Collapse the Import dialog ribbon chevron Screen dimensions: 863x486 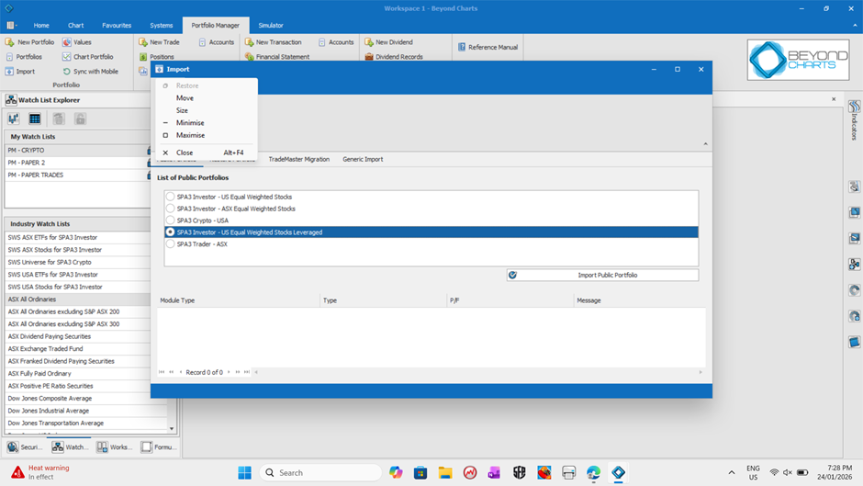(x=705, y=144)
